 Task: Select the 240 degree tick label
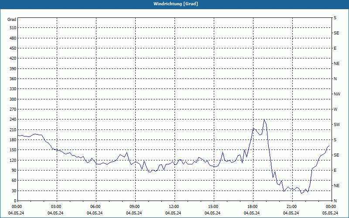coord(13,119)
